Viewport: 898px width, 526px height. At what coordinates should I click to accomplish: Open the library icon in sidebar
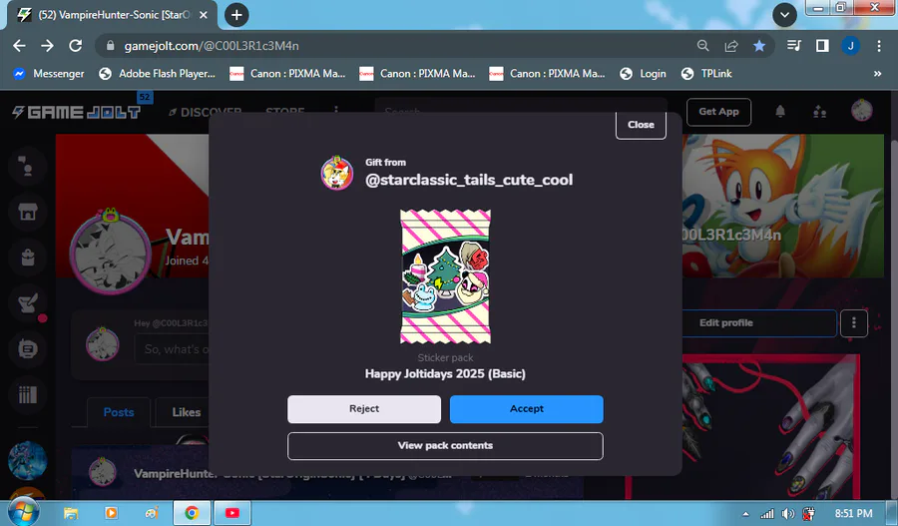(27, 395)
